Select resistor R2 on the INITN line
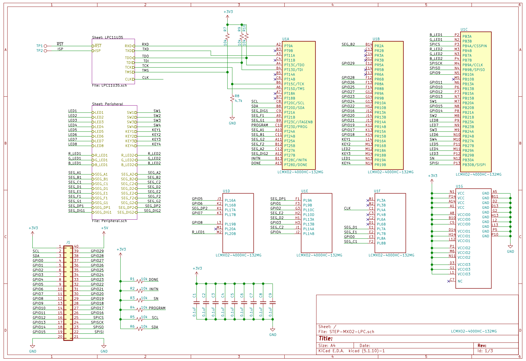526x361 pixels. pos(139,291)
